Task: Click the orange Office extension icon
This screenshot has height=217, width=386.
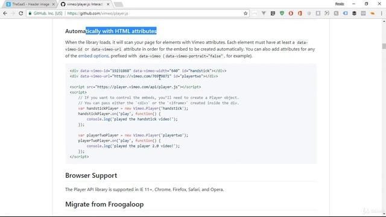Action: tap(300, 13)
